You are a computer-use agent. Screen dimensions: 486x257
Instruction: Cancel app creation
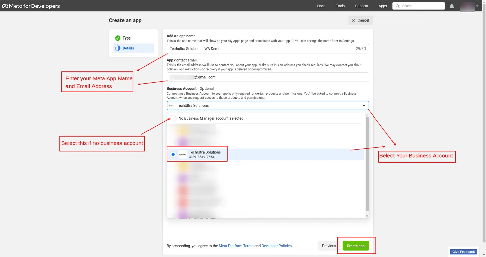coord(360,20)
